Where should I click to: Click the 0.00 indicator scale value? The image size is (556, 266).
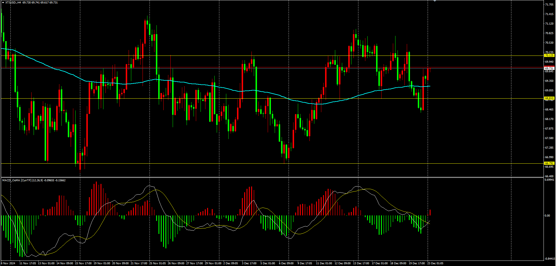pos(547,216)
